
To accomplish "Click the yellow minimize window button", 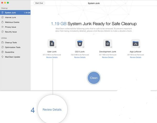I will pyautogui.click(x=5, y=3).
